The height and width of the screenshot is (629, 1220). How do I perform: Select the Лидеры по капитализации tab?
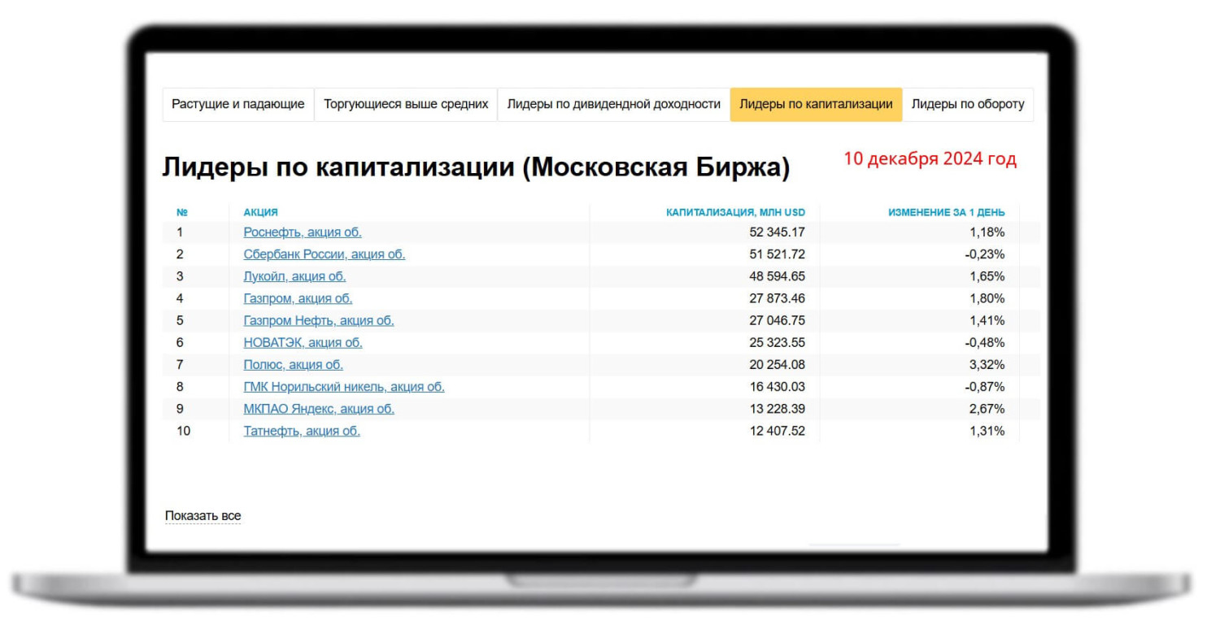pos(816,104)
